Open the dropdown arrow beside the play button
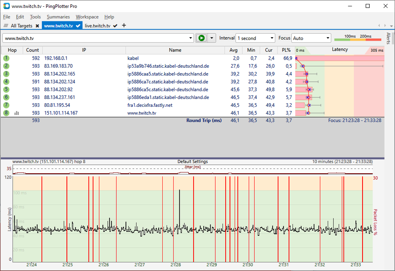 [x=212, y=38]
